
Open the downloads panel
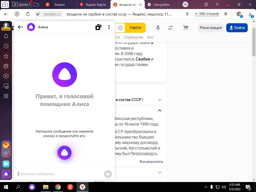(250, 14)
